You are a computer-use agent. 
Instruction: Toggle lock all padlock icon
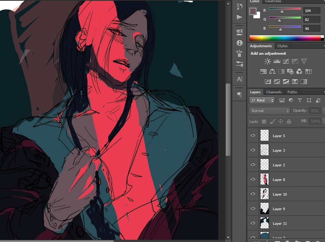click(289, 121)
